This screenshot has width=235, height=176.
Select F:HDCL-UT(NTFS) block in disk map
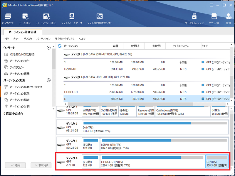(152, 161)
